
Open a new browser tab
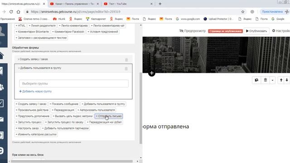(160, 4)
